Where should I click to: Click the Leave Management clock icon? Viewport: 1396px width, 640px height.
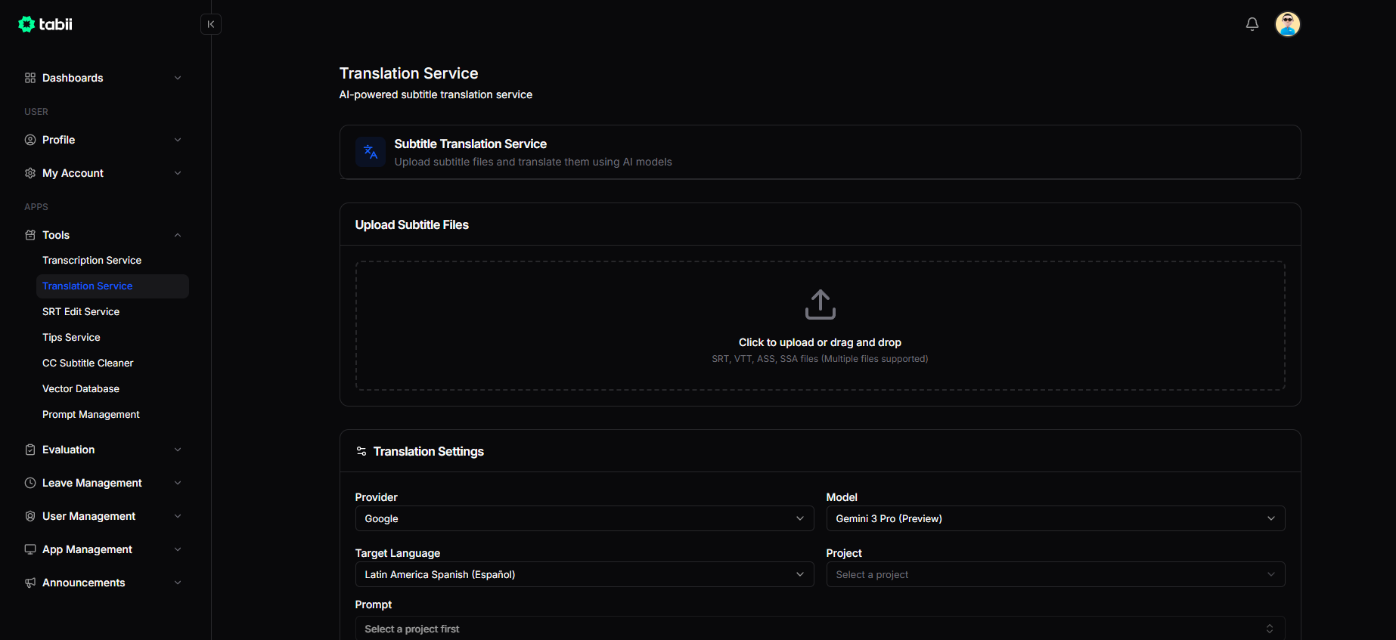tap(30, 483)
